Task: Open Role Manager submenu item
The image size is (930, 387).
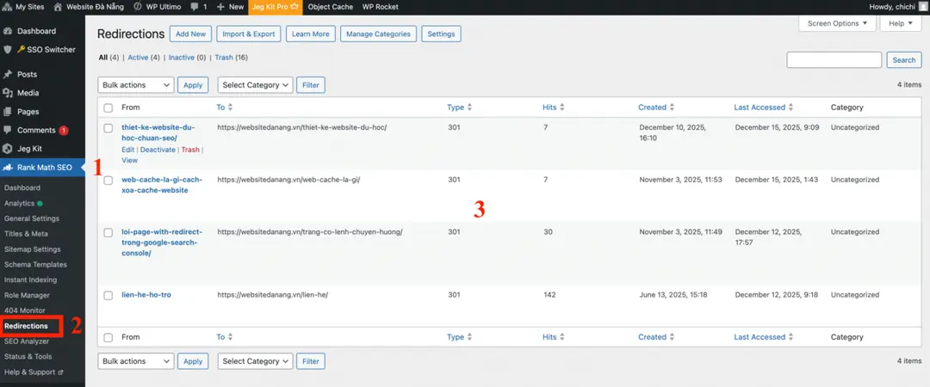Action: coord(27,295)
